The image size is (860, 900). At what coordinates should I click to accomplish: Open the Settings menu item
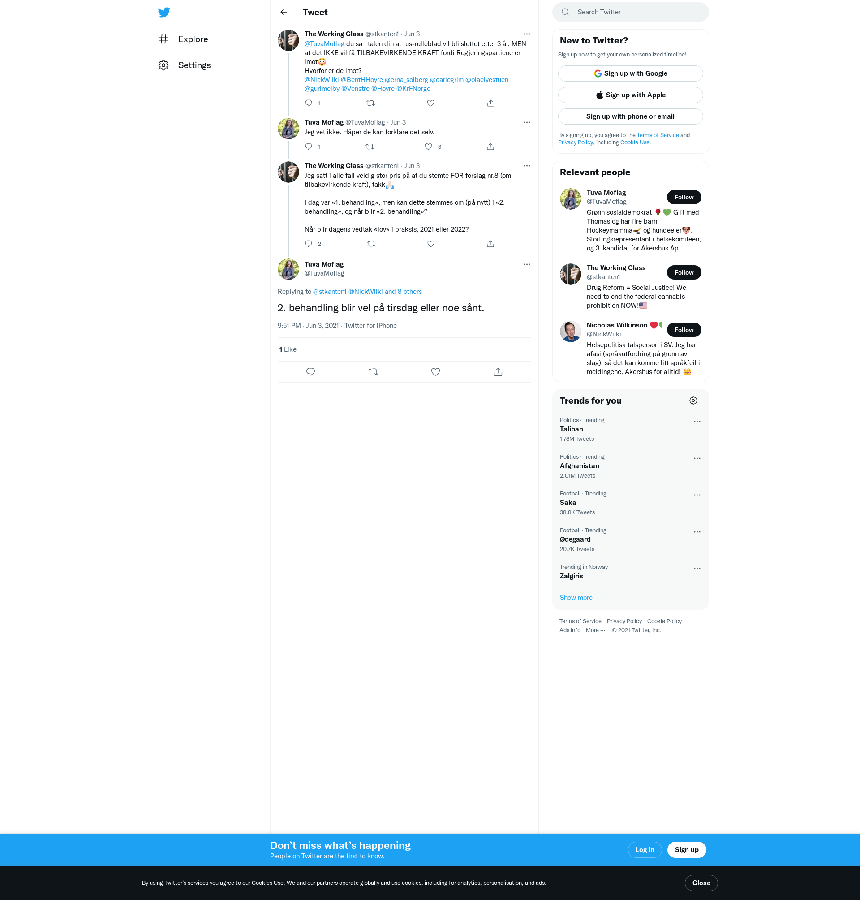coord(185,65)
